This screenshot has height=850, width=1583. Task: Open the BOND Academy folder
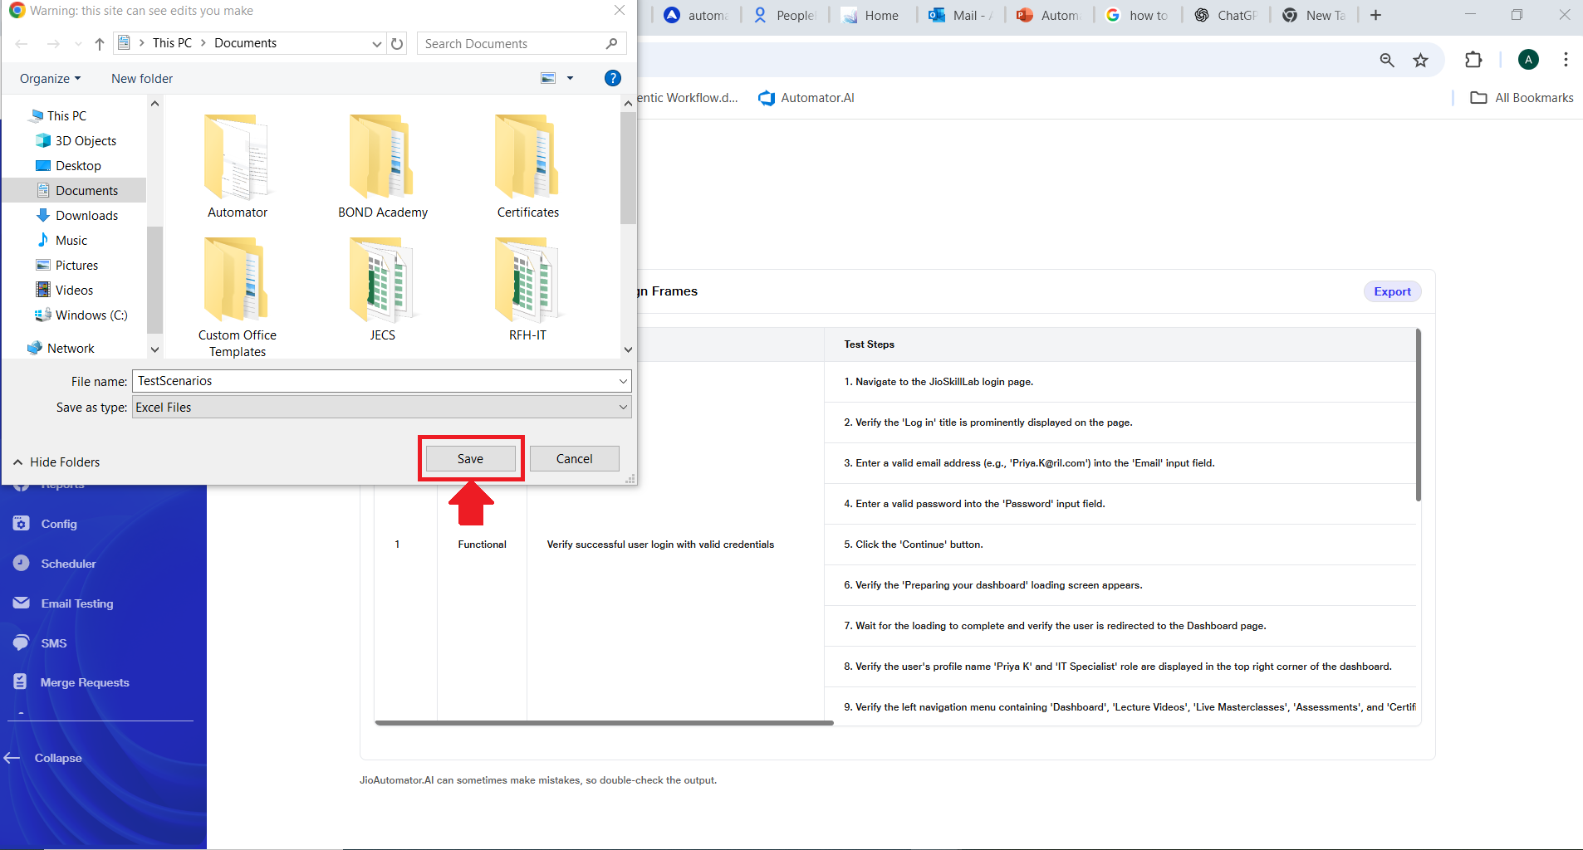coord(382,166)
